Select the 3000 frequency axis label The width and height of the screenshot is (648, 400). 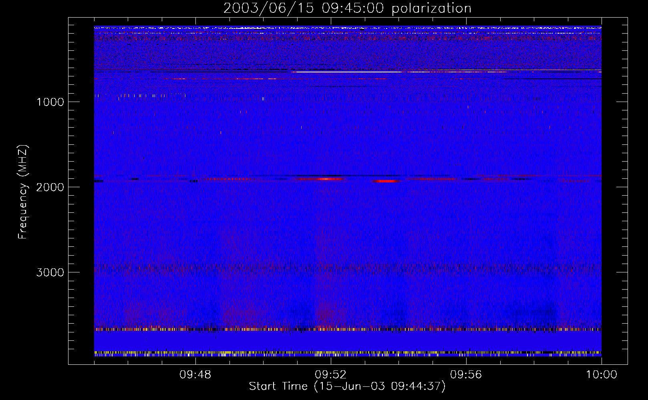(50, 272)
